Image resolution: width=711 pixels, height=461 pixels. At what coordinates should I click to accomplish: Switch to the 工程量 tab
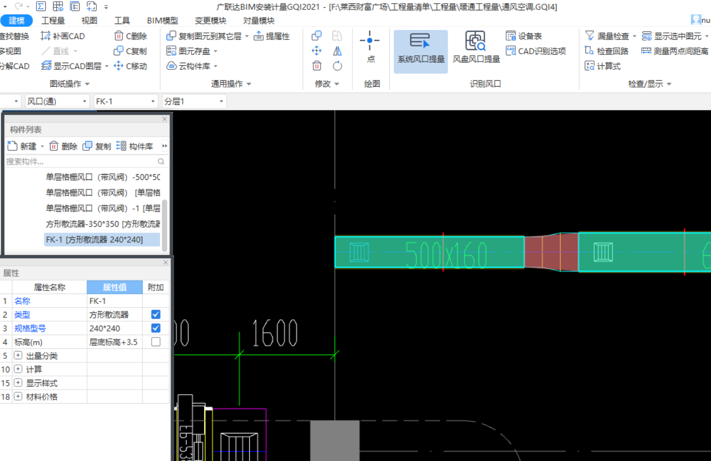point(53,21)
